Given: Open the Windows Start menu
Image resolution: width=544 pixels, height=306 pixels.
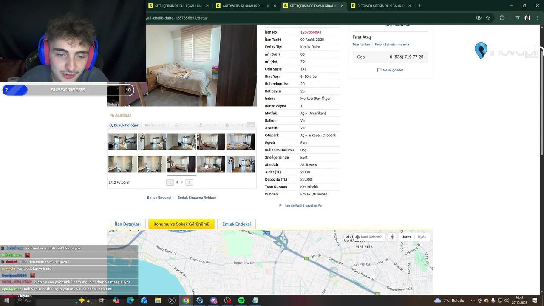Looking at the screenshot, I should (x=7, y=300).
